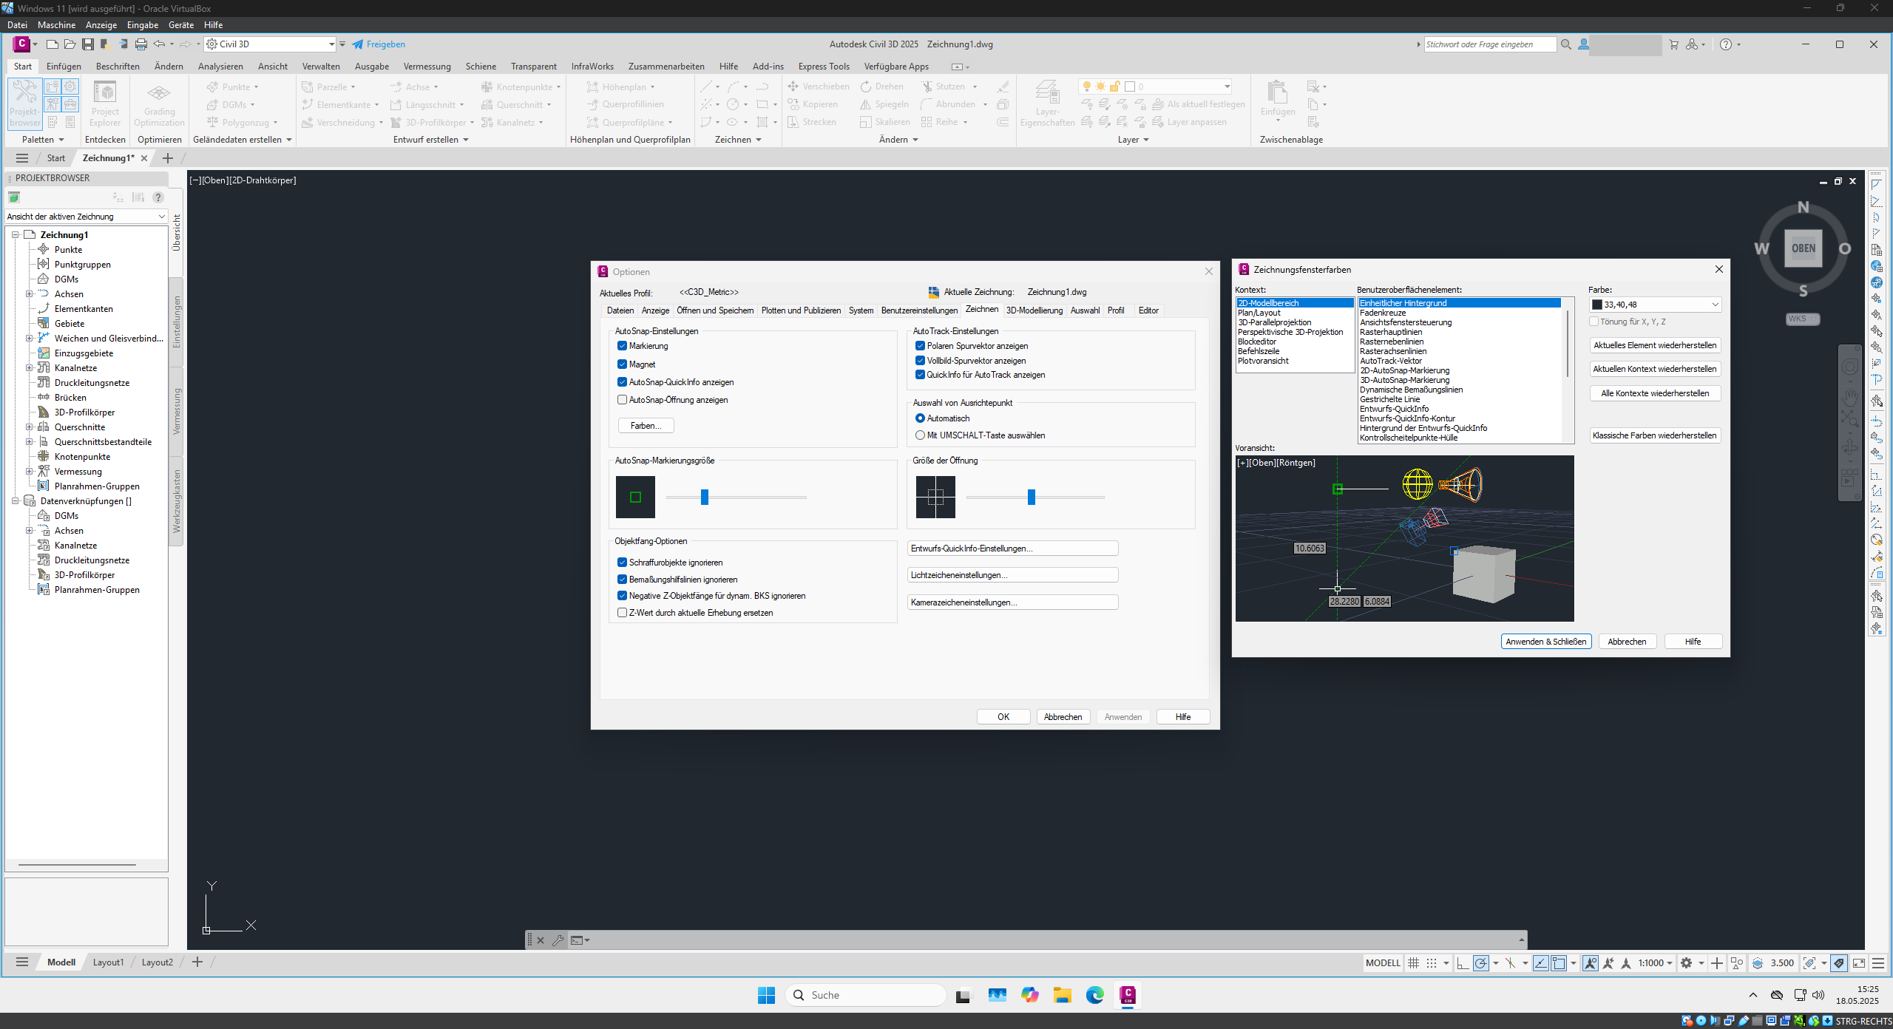The height and width of the screenshot is (1029, 1893).
Task: Open Layer-Eigenschaften manager
Action: [x=1047, y=103]
